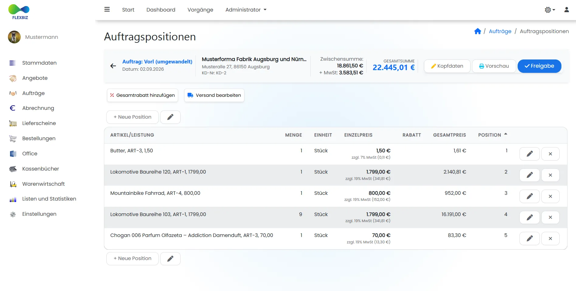This screenshot has width=576, height=291.
Task: Edit the Chogan 006 Parfum position
Action: tap(529, 239)
